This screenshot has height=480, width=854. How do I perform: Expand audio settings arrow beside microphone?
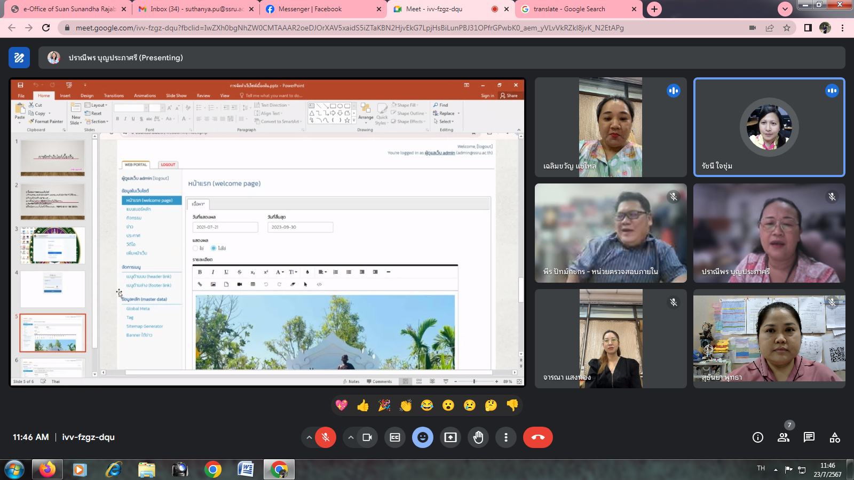point(309,437)
